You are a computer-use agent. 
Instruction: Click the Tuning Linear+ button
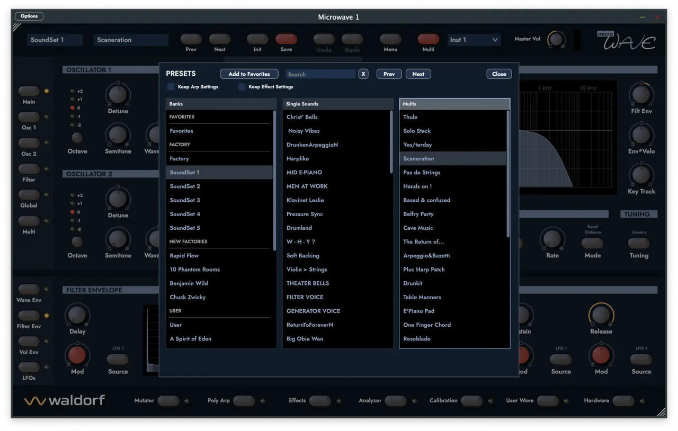[639, 243]
